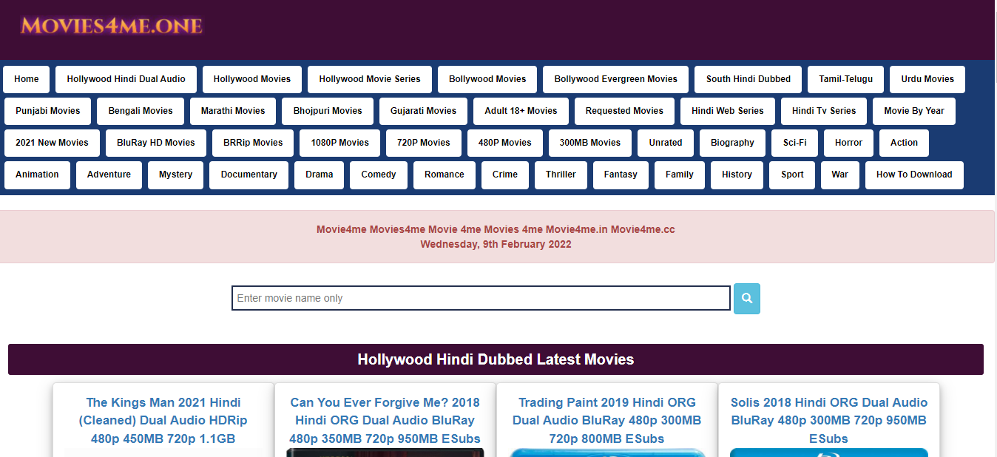Open the Fantasy genre
The height and width of the screenshot is (457, 997).
[x=621, y=175]
